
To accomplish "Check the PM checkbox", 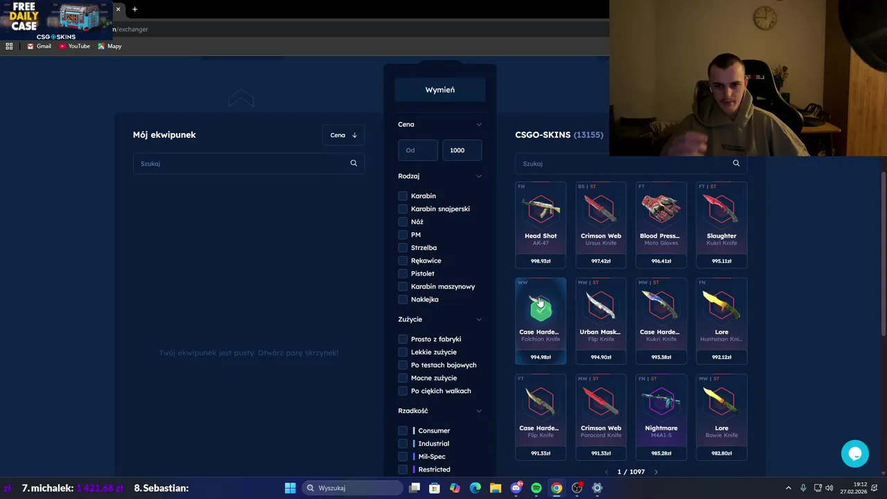I will (403, 235).
